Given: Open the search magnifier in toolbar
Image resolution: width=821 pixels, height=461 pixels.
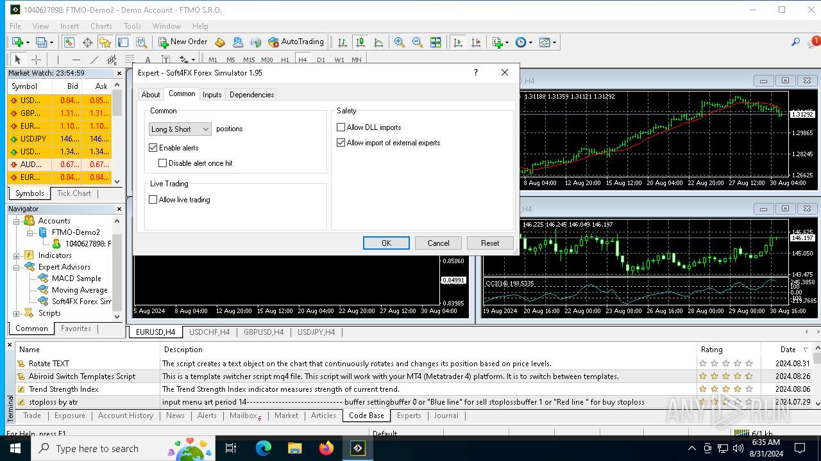Looking at the screenshot, I should pyautogui.click(x=796, y=42).
